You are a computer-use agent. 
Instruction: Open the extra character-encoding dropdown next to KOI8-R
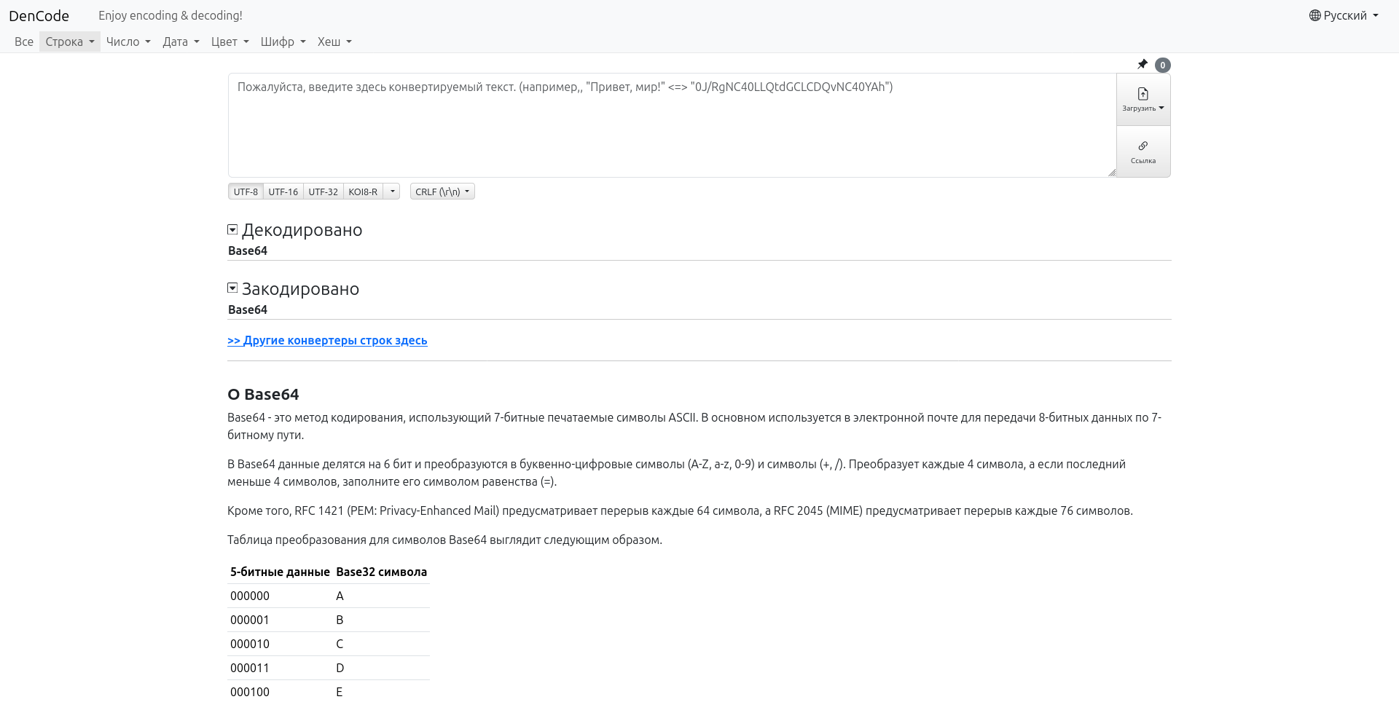point(392,191)
